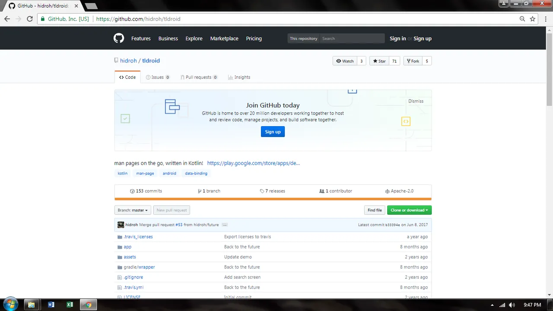
Task: Open the Google Play store link
Action: [253, 163]
